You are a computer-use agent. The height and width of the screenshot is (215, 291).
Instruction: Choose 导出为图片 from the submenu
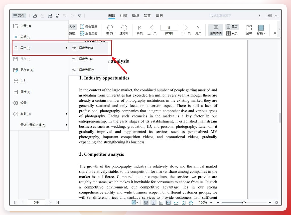click(x=88, y=70)
